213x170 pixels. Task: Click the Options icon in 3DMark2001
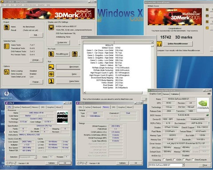point(7,72)
